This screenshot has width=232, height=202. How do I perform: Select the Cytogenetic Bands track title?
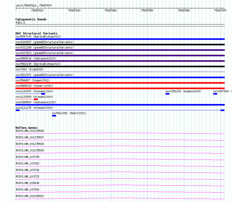click(31, 19)
